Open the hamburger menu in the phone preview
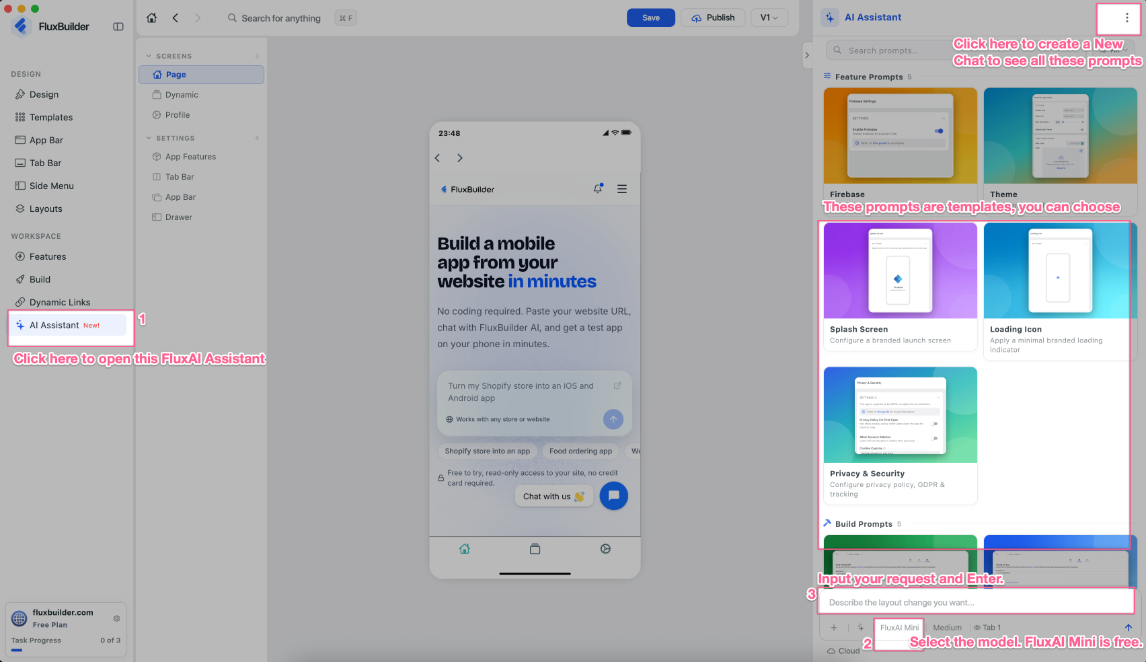1146x662 pixels. [622, 189]
